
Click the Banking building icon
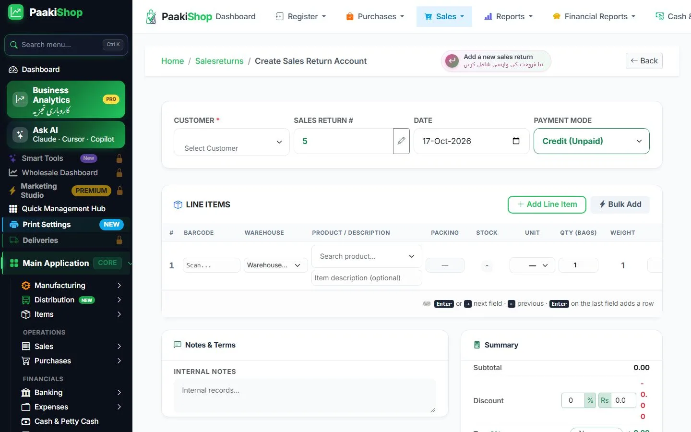coord(26,393)
